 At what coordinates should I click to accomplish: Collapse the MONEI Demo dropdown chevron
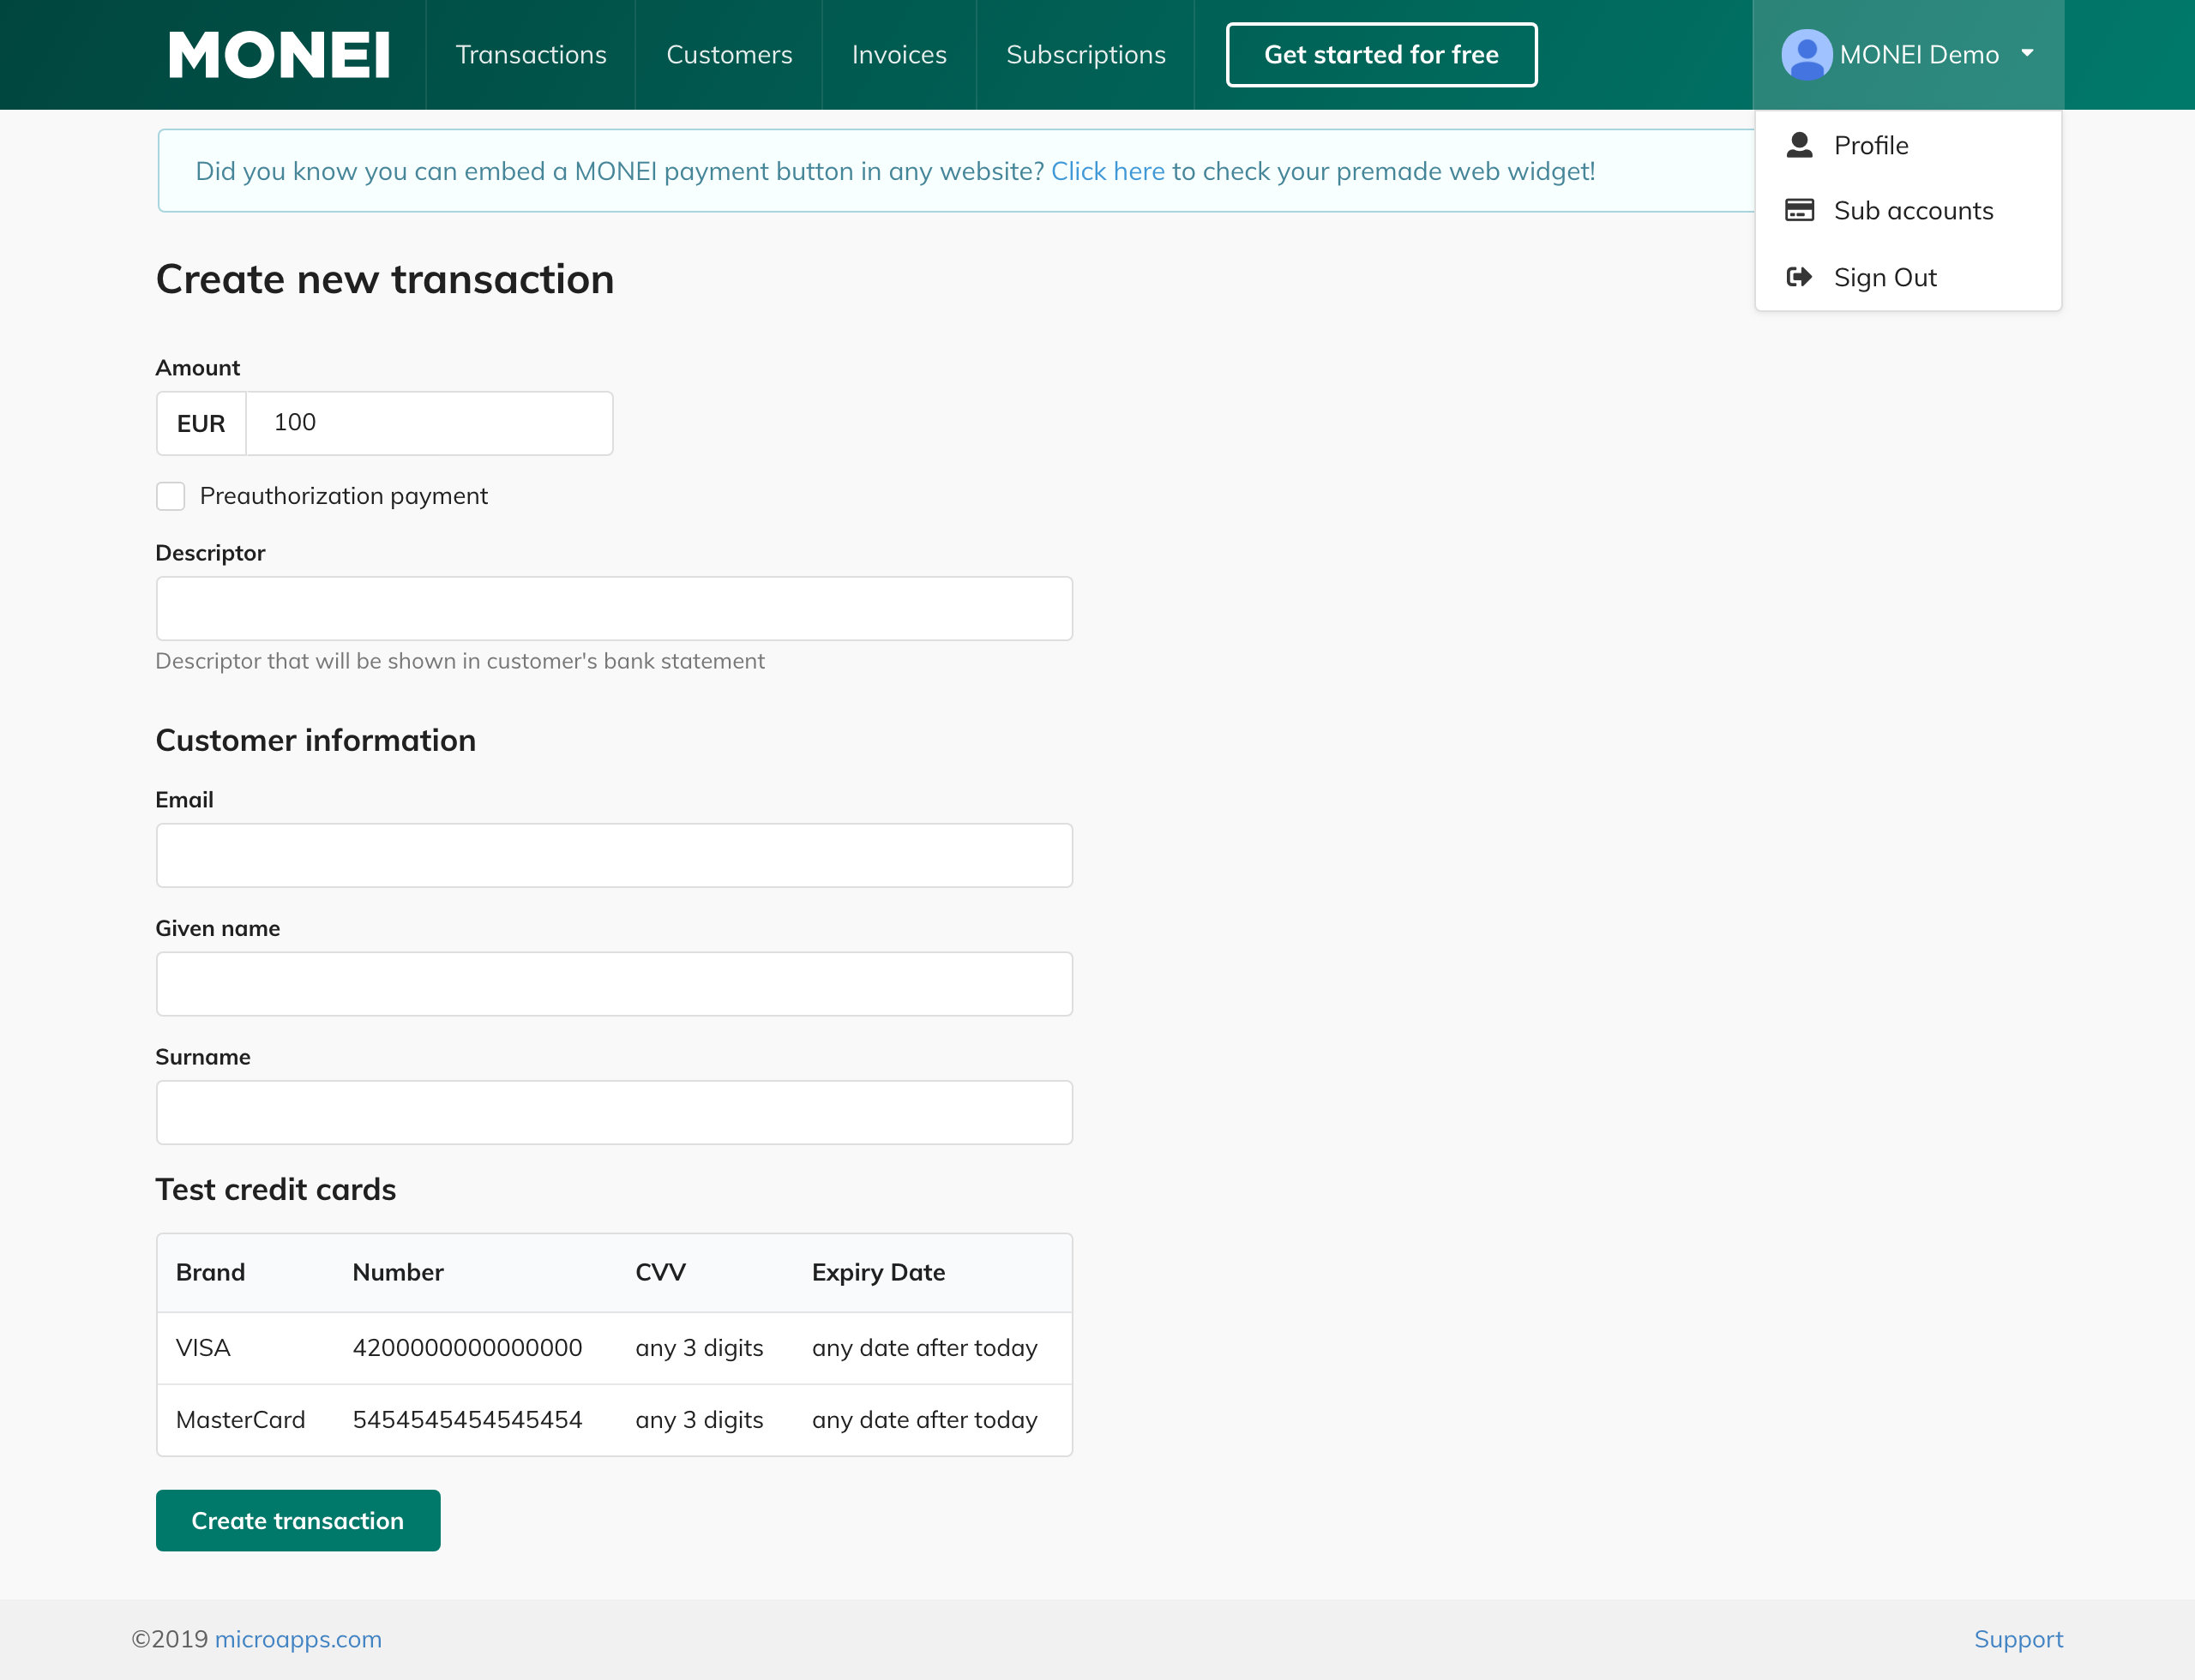click(2027, 55)
